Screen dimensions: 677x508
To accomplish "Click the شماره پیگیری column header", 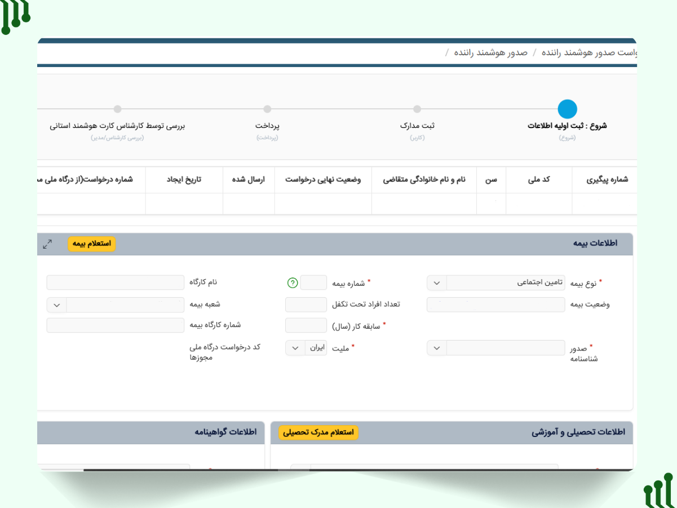I will pos(607,180).
